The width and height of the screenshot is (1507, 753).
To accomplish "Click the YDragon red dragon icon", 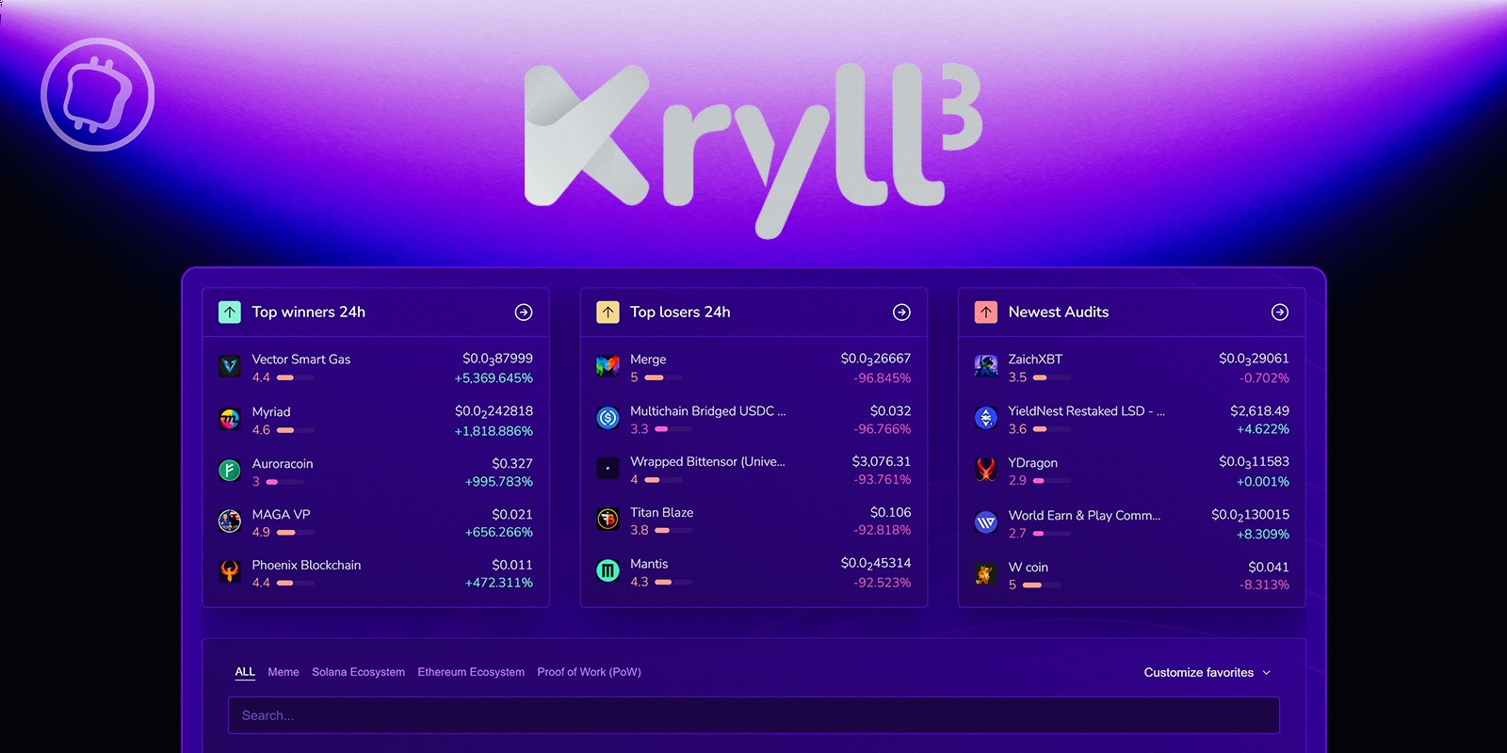I will click(986, 470).
